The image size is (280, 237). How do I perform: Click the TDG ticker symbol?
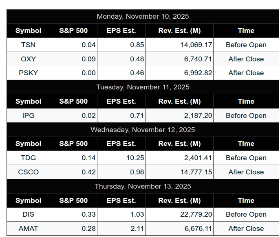28,158
